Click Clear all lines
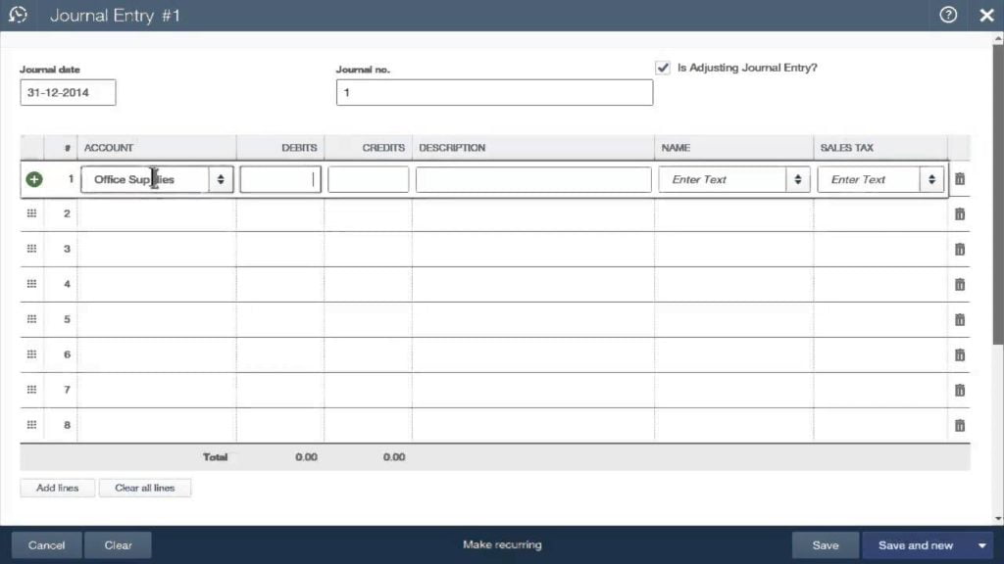This screenshot has width=1004, height=564. (x=145, y=488)
